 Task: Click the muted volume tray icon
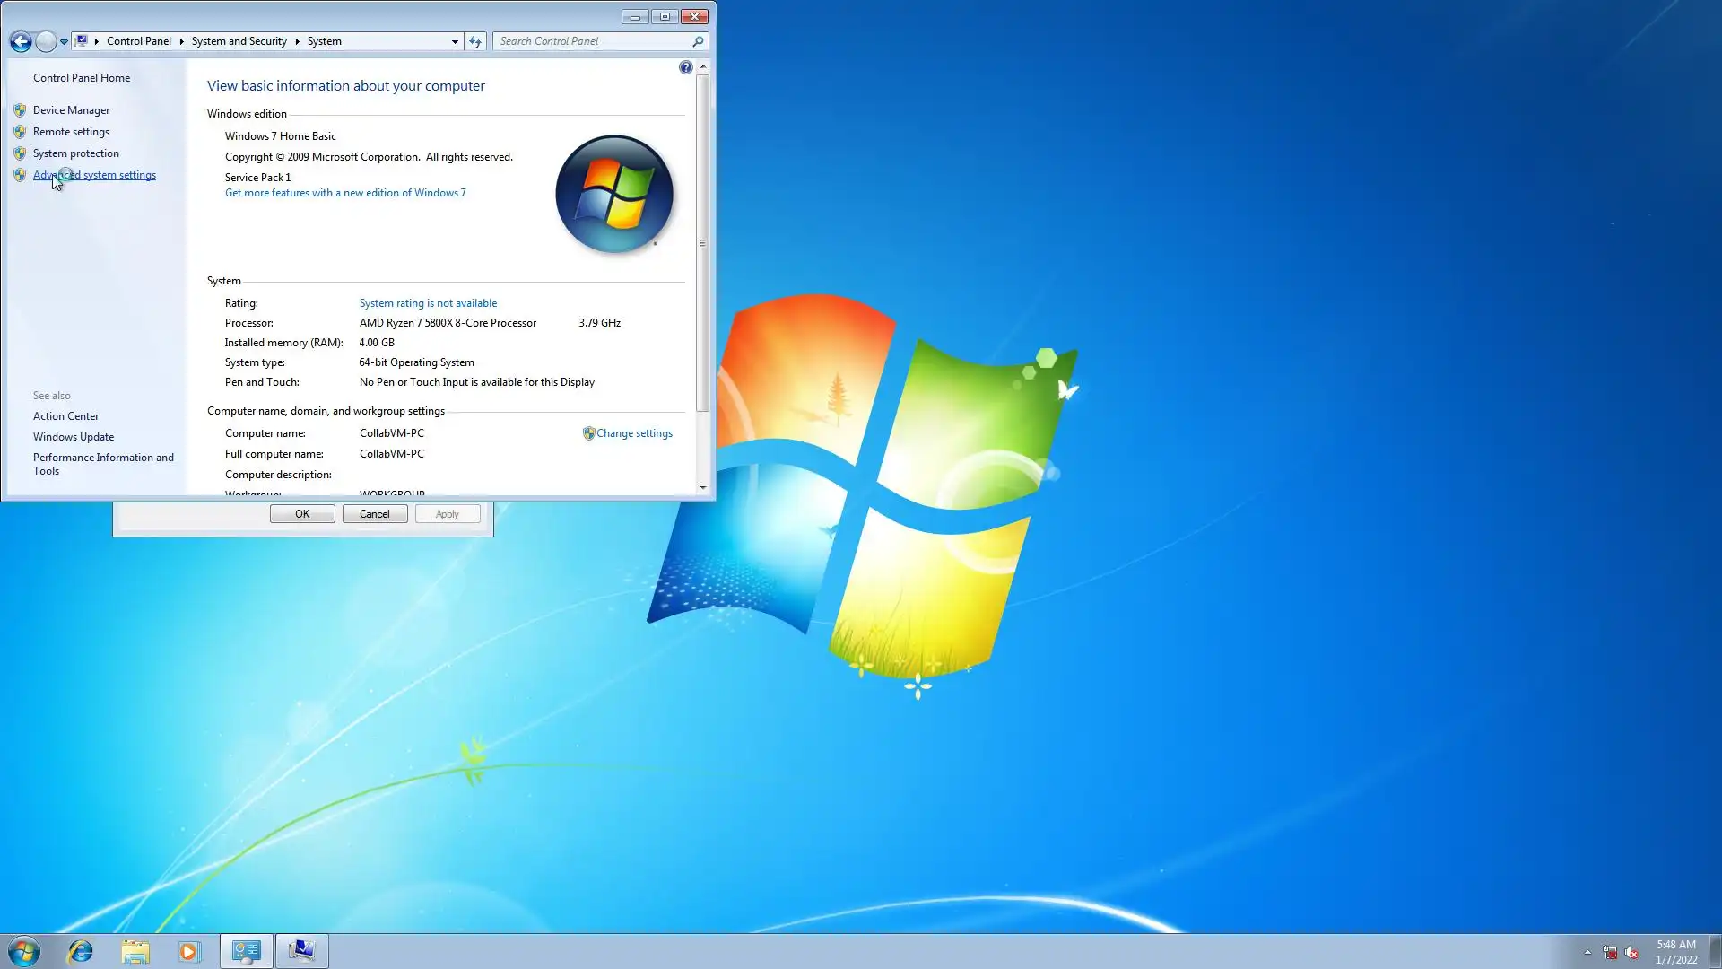click(x=1631, y=953)
